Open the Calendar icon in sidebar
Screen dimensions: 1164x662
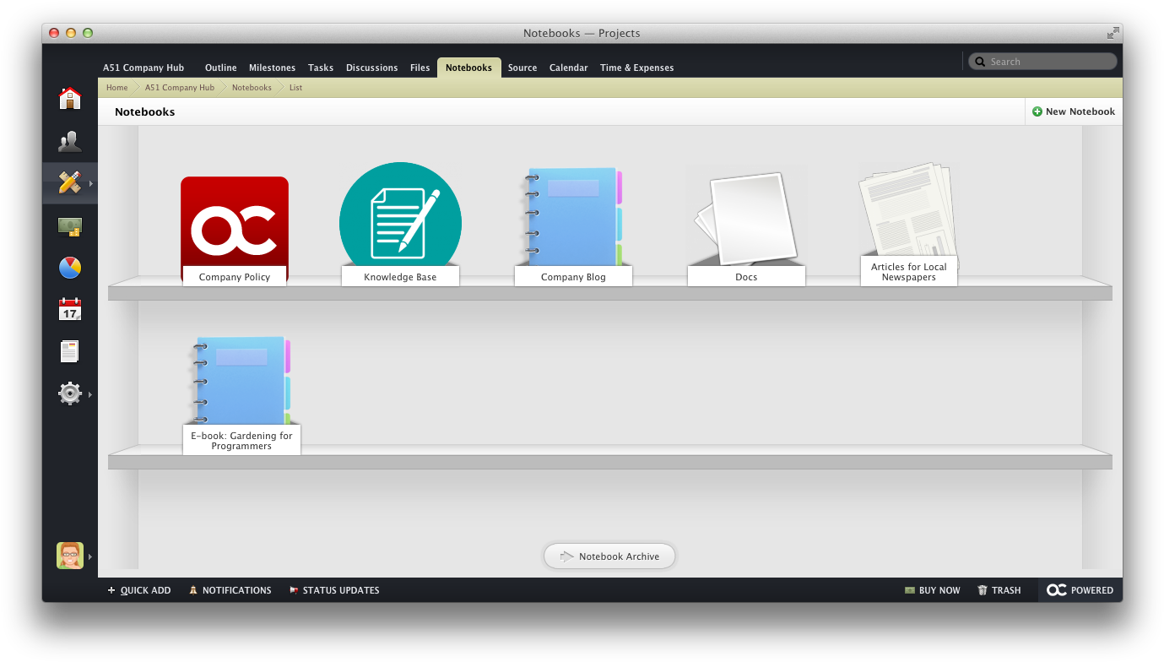pos(70,309)
